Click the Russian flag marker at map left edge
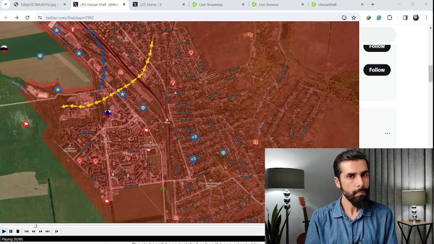The height and width of the screenshot is (244, 434). pyautogui.click(x=4, y=49)
